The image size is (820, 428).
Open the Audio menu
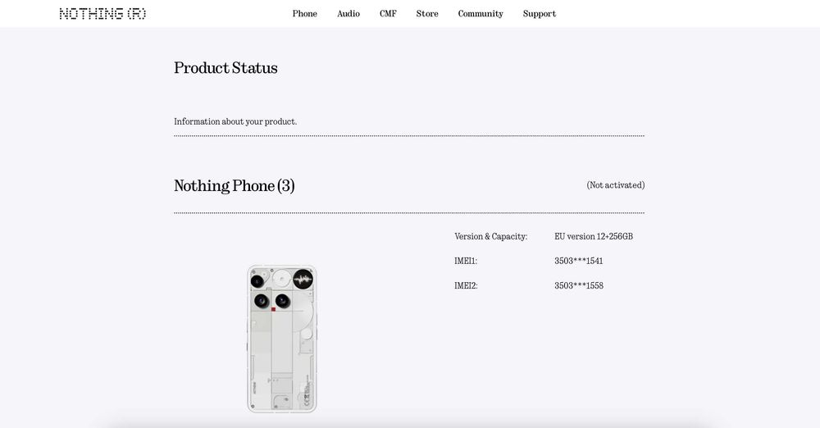point(348,14)
